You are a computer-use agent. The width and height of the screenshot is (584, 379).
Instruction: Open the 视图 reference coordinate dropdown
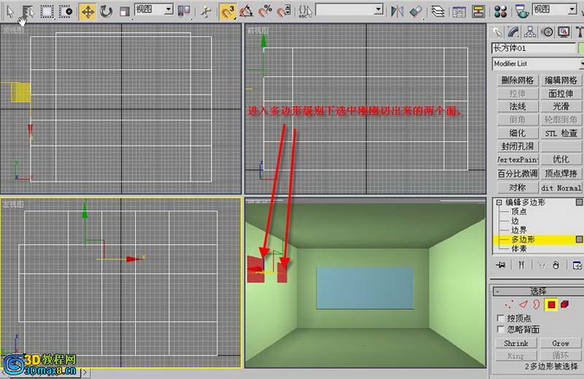pos(154,10)
